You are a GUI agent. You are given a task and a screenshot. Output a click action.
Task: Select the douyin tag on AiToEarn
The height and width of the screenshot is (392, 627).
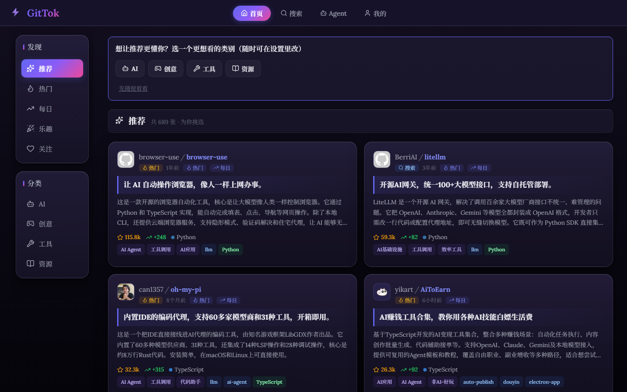(x=511, y=382)
